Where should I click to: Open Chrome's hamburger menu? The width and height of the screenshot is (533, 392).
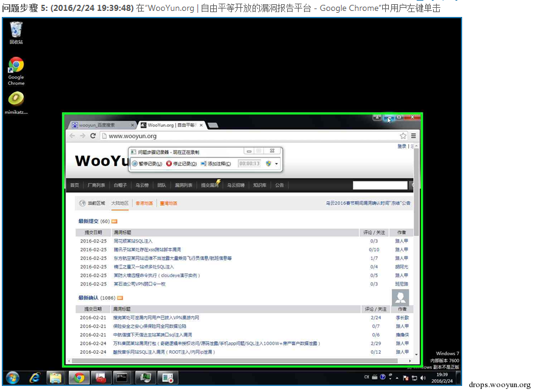tap(413, 136)
